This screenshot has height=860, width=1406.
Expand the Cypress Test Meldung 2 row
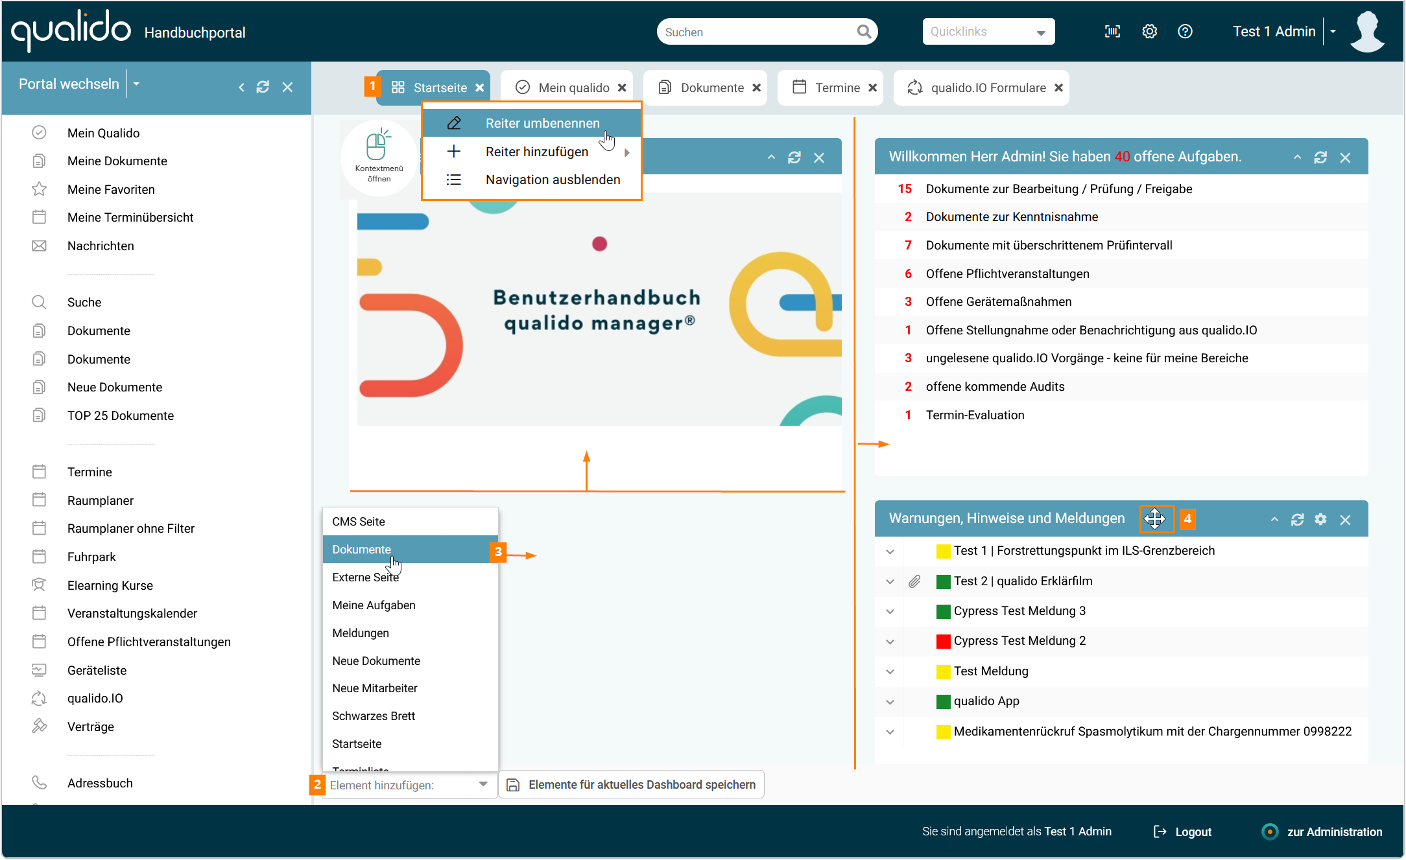point(890,641)
